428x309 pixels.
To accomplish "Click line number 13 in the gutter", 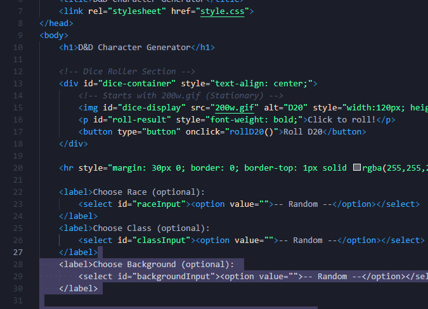I will click(18, 84).
